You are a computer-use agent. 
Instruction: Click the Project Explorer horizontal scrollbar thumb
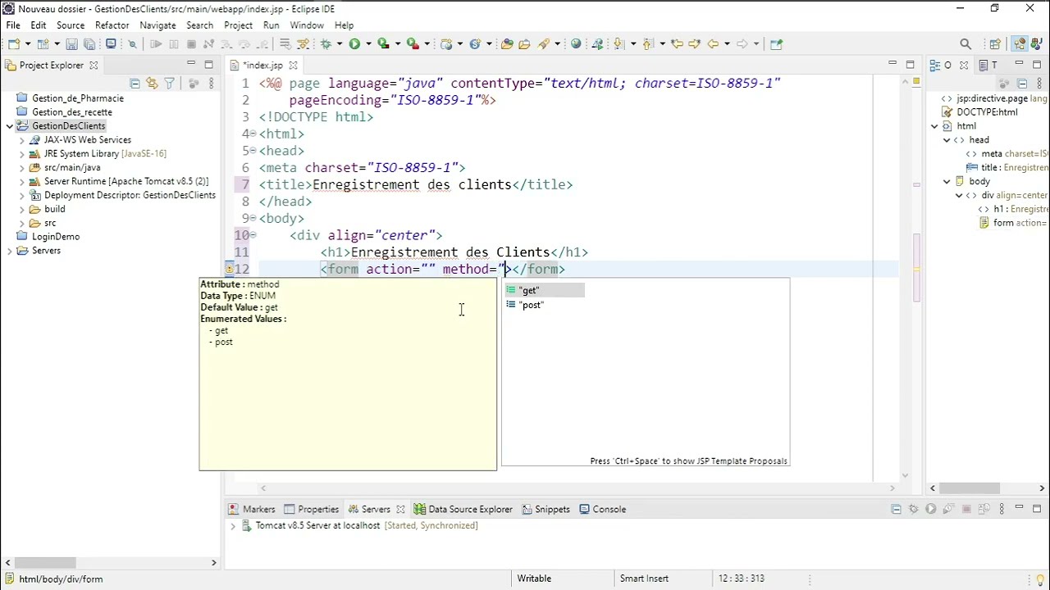coord(45,562)
